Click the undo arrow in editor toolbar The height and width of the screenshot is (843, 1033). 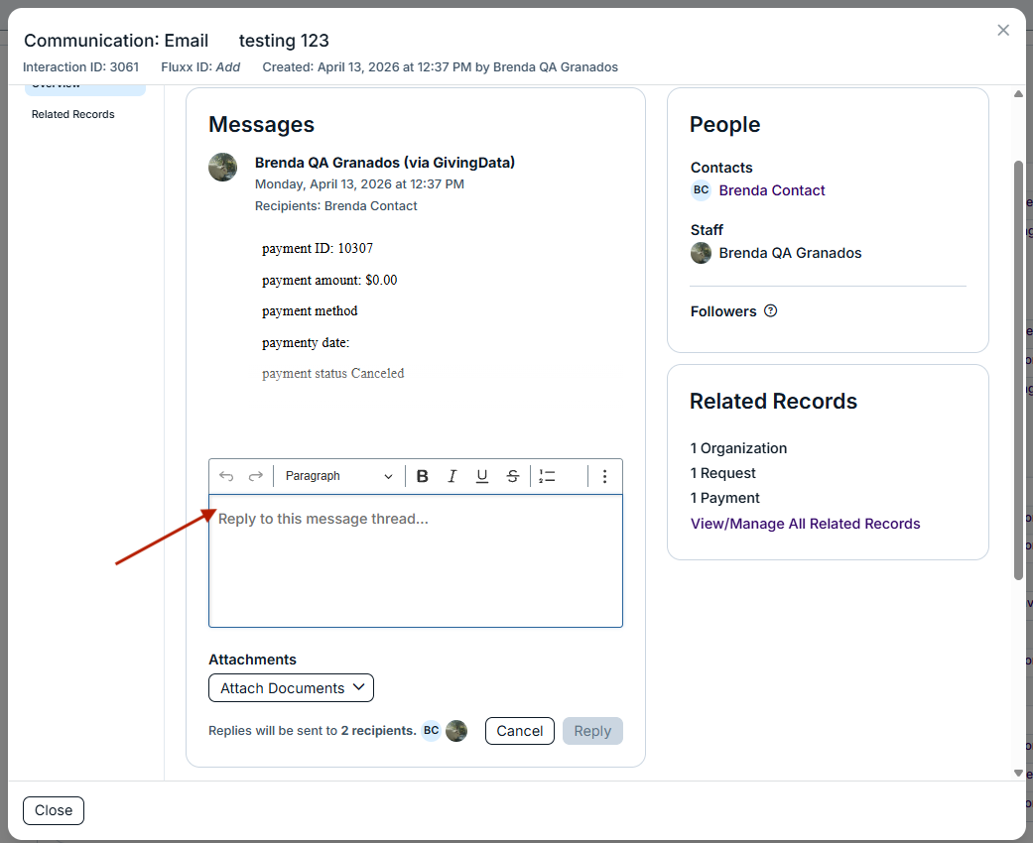(226, 476)
